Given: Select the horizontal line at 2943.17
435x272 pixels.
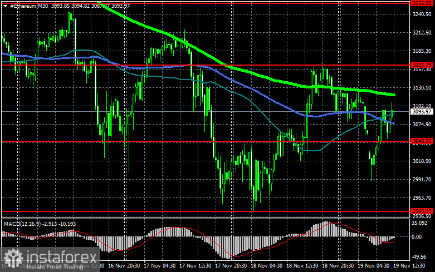Looking at the screenshot, I should pos(206,211).
